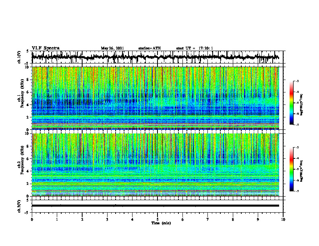
Task: Click the ch.3 flat voltage trace
Action: tap(155, 206)
